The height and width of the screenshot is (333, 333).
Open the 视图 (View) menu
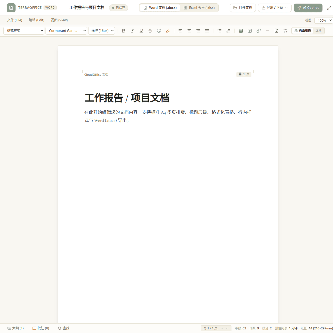point(59,20)
